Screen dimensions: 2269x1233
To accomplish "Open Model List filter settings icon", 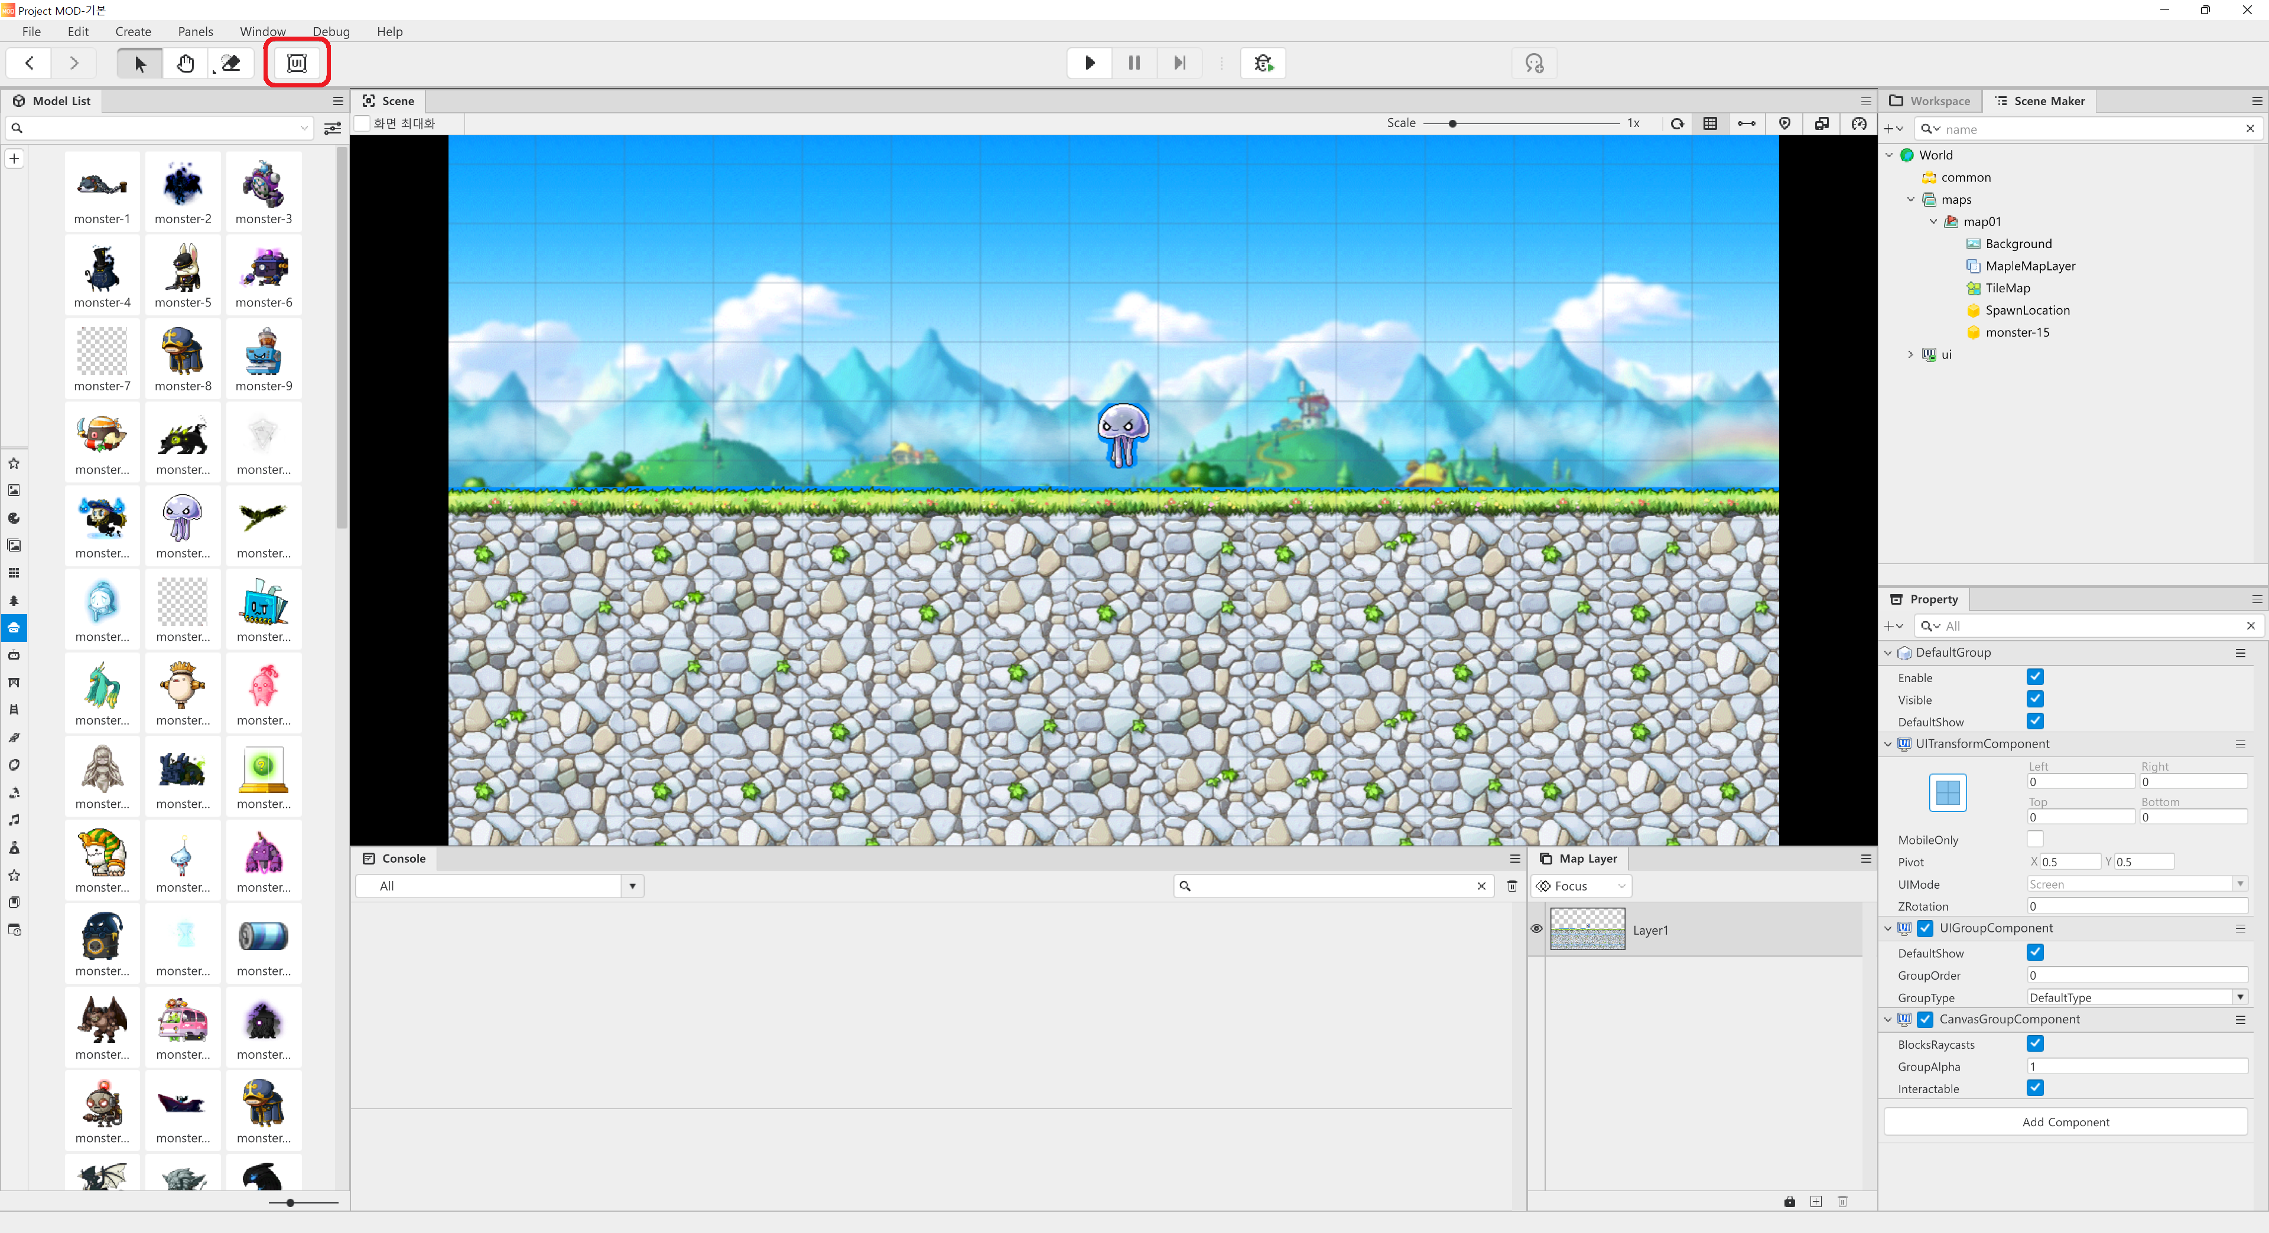I will point(332,129).
